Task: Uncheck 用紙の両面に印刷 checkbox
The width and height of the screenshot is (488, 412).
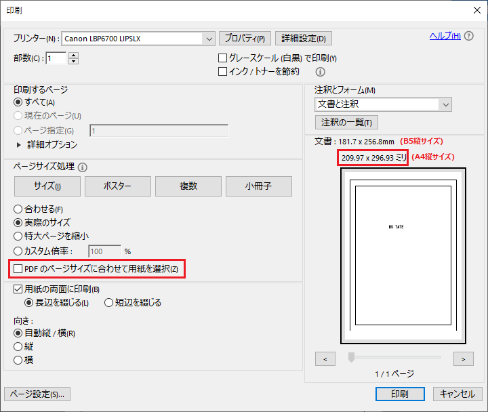Action: pyautogui.click(x=18, y=289)
